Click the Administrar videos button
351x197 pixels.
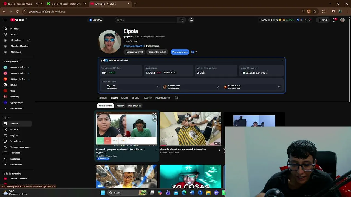(157, 52)
